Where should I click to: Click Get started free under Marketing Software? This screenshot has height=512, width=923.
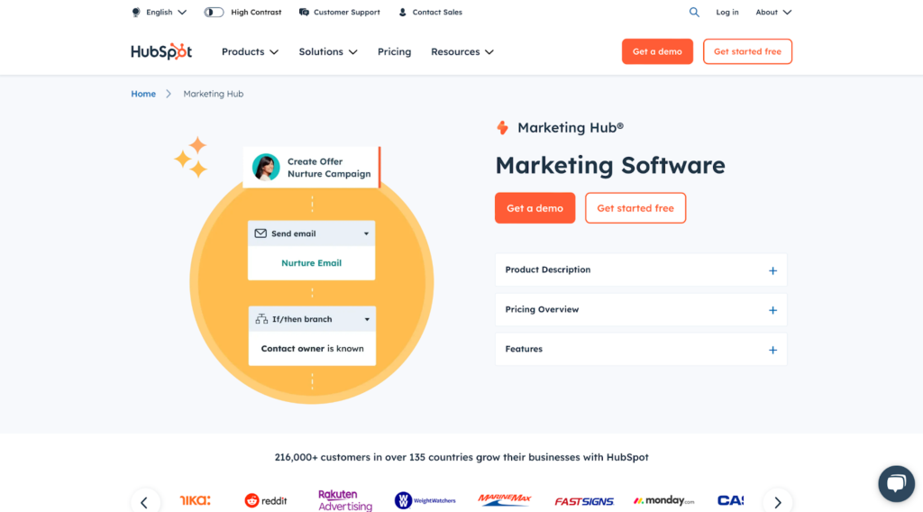tap(635, 207)
